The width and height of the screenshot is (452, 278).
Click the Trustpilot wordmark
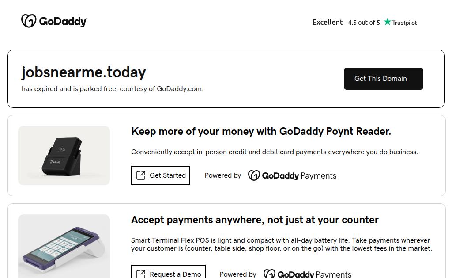pyautogui.click(x=404, y=23)
